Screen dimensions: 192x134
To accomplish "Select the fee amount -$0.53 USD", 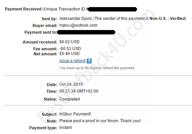I will coord(70,49).
